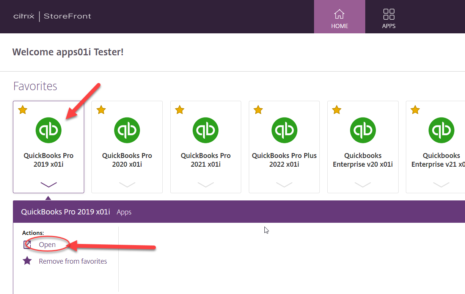Viewport: 465px width, 294px height.
Task: Click the QuickBooks Pro 2021 x01i label
Action: tap(206, 160)
